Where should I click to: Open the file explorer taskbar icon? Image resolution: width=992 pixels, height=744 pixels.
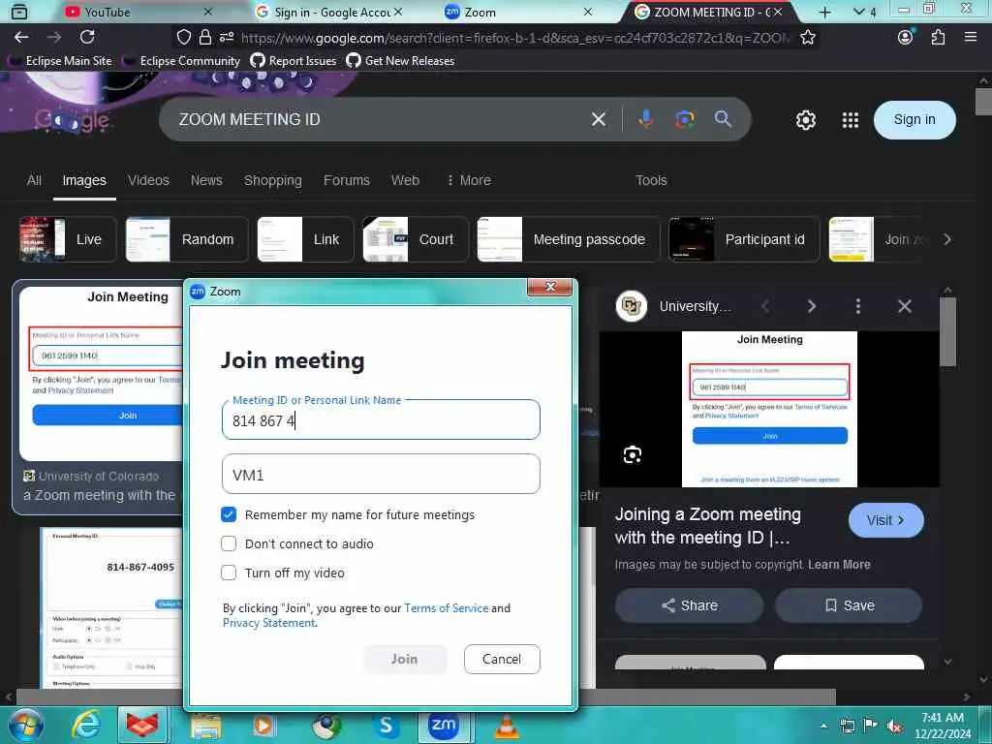click(x=205, y=727)
